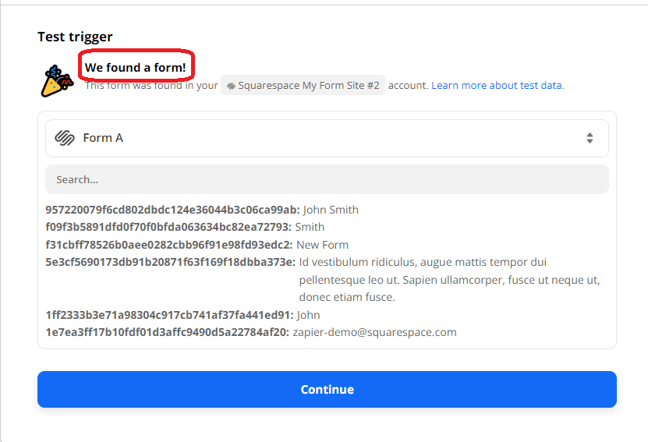
Task: Expand the up/down arrows of the Form A selector
Action: [x=590, y=138]
